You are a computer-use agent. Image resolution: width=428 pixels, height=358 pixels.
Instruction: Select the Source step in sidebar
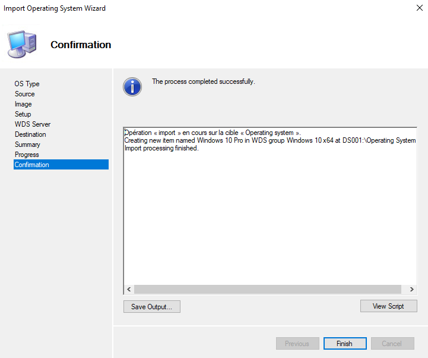coord(25,94)
